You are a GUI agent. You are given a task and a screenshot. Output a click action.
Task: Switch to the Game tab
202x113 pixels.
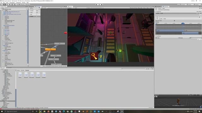point(70,7)
